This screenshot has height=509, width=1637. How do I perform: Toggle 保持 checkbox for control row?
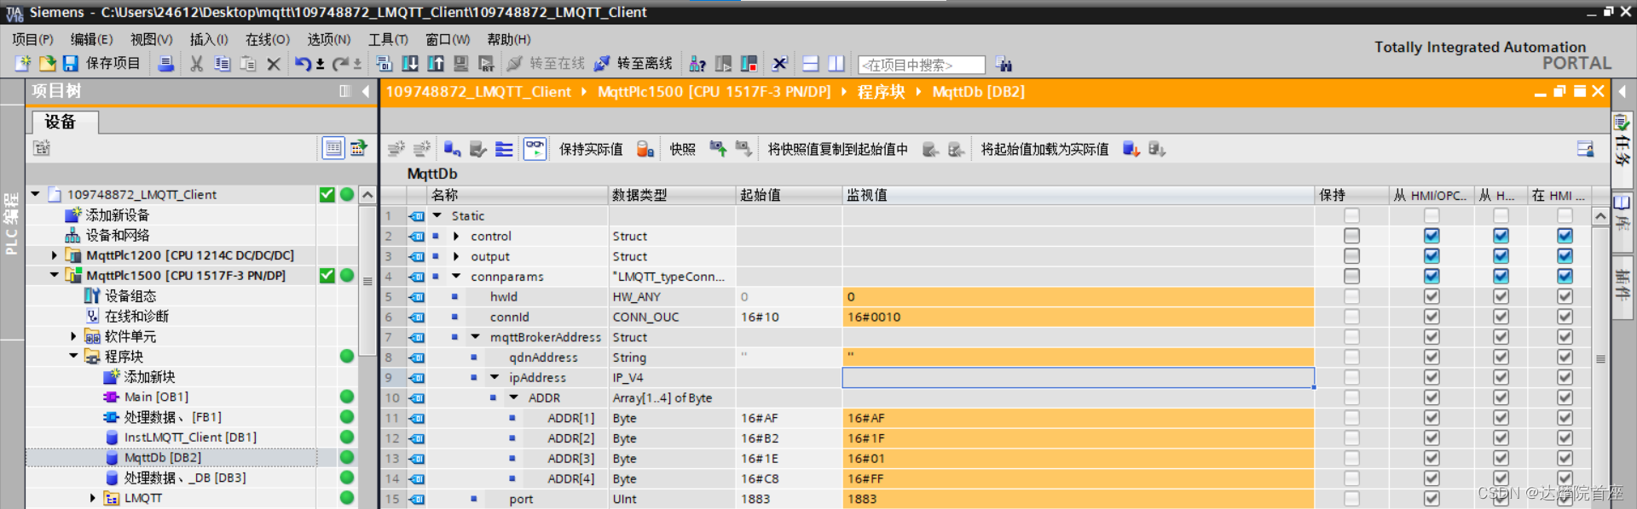[x=1351, y=236]
